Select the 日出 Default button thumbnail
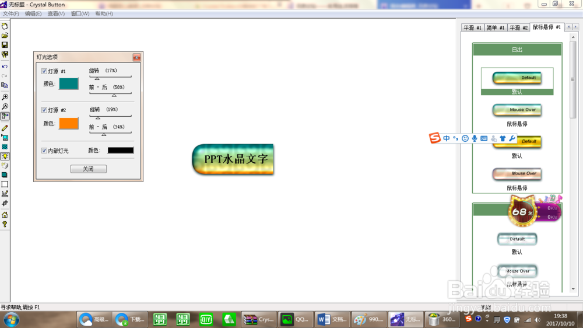Viewport: 583px width, 328px height. pos(517,78)
